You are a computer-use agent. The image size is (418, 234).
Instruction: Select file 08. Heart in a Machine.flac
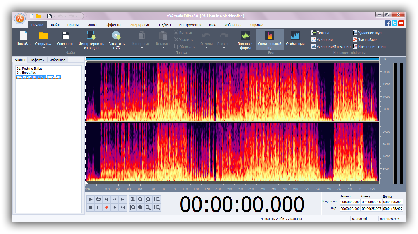(39, 77)
